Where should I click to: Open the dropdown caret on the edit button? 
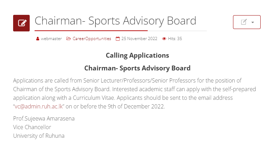(253, 22)
